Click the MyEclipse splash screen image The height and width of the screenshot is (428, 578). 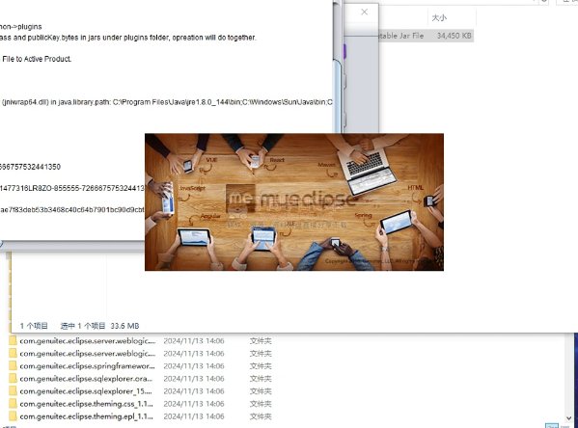(x=294, y=201)
